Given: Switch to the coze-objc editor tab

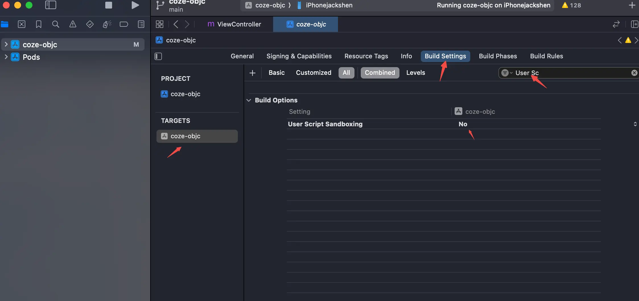Looking at the screenshot, I should 306,24.
